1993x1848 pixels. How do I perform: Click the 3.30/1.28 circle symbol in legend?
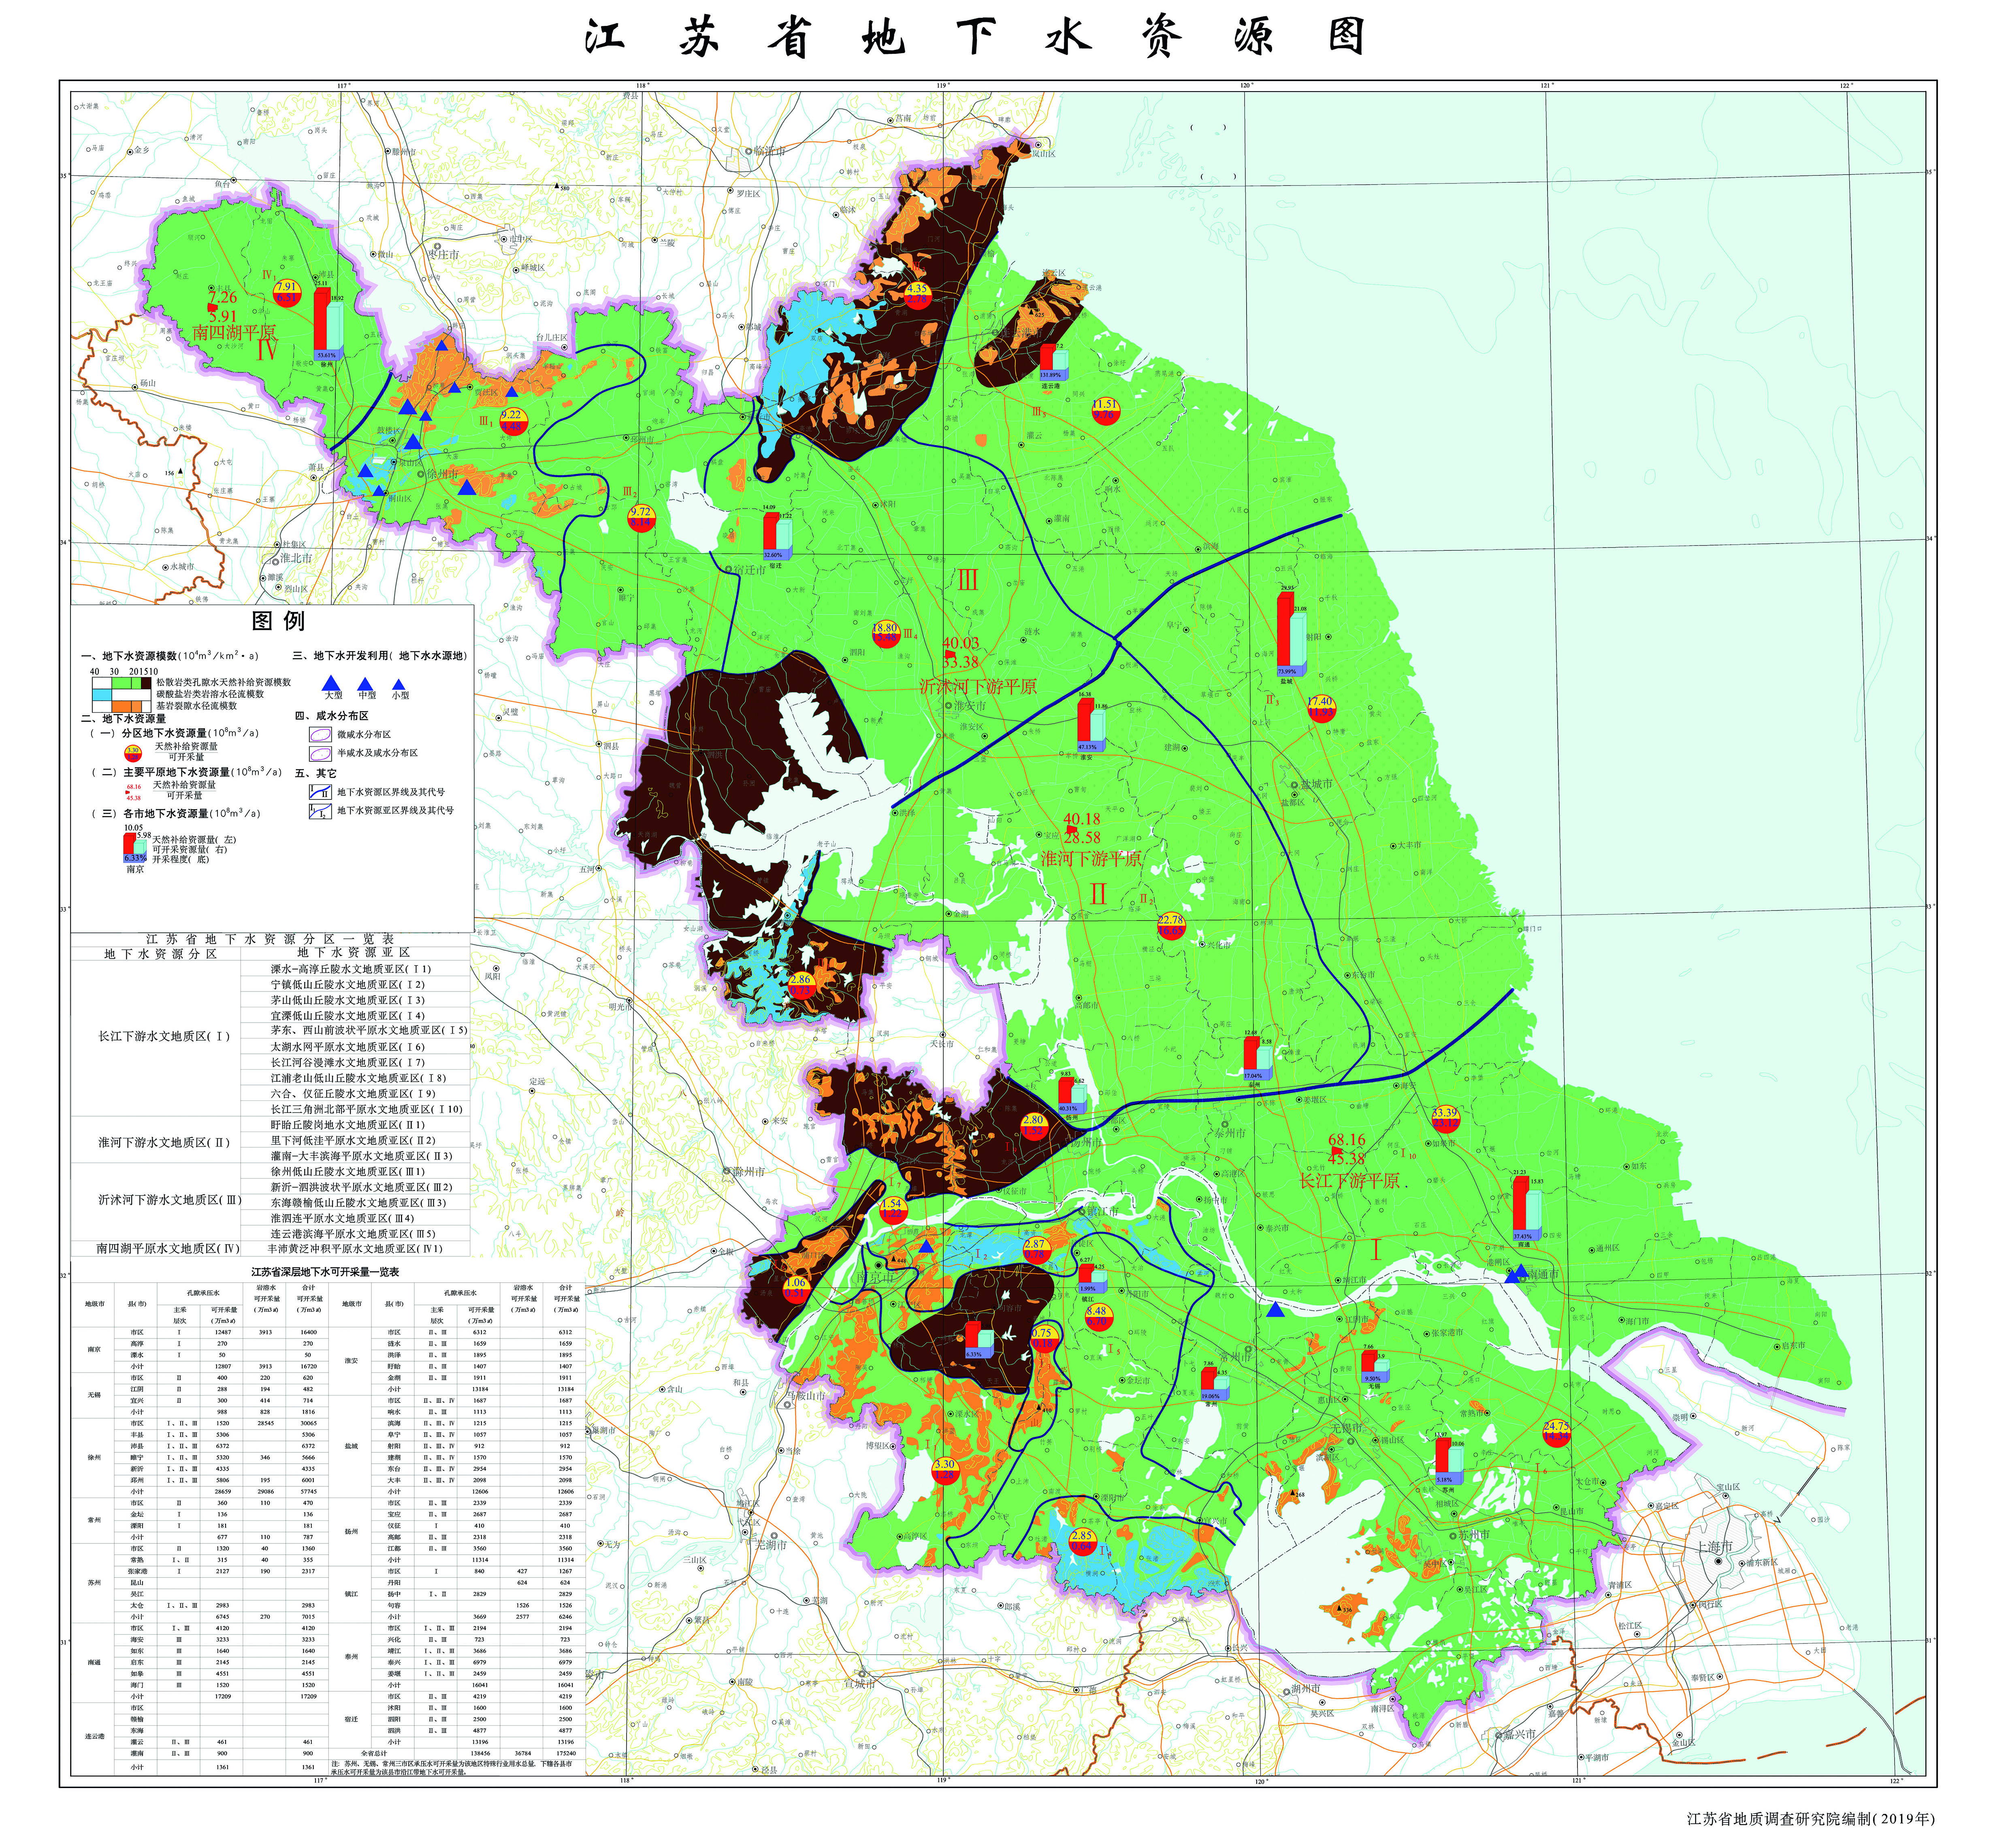[x=133, y=754]
